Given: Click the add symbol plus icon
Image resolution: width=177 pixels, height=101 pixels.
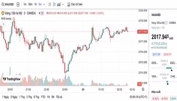Looking at the screenshot, I should 18,4.
